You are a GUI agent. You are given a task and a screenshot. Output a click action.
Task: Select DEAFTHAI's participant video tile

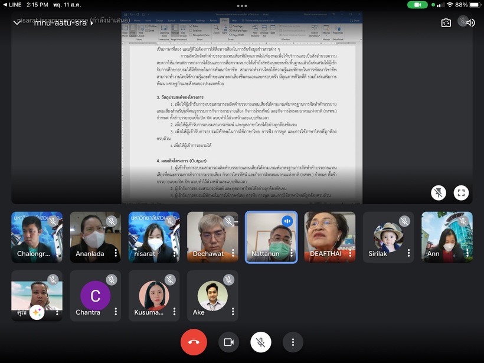(x=329, y=236)
